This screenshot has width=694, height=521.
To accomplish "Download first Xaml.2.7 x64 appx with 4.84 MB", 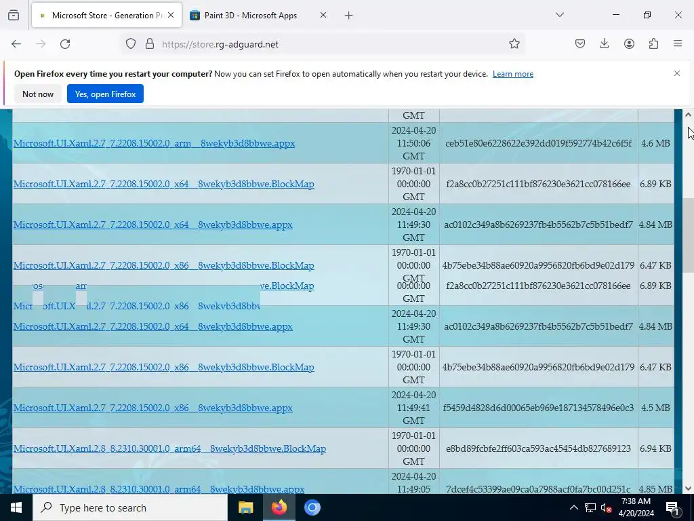I will (152, 225).
